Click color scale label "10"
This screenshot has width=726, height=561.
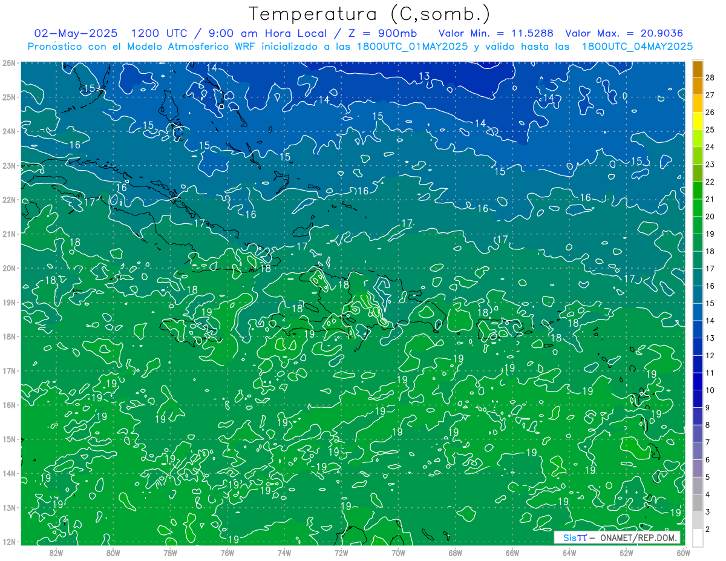tap(710, 390)
